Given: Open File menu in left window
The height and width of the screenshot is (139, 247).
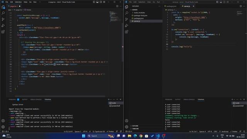Looking at the screenshot, I should tap(7, 2).
